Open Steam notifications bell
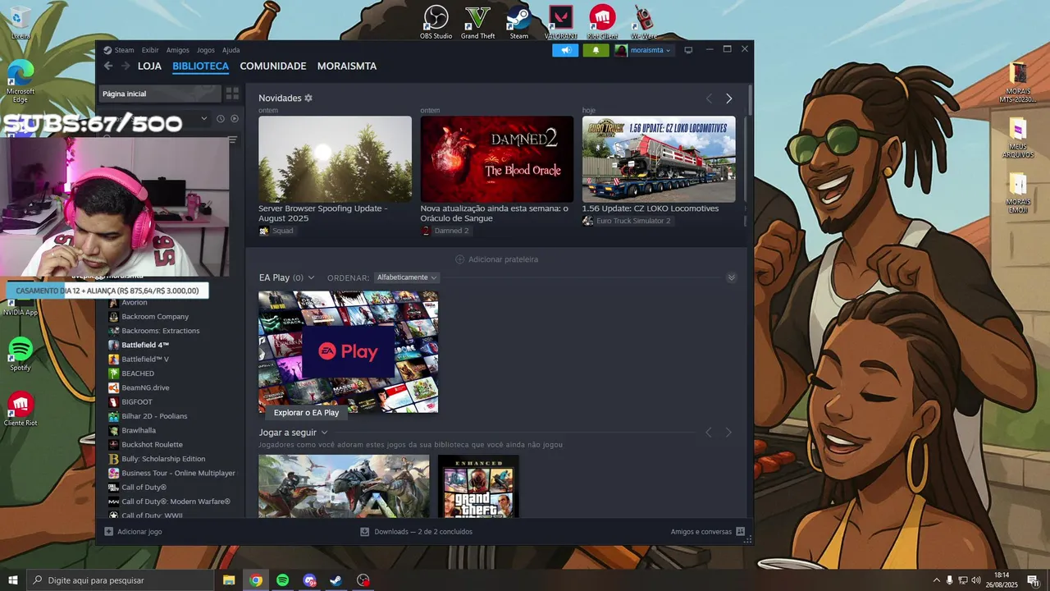The width and height of the screenshot is (1050, 591). tap(596, 50)
